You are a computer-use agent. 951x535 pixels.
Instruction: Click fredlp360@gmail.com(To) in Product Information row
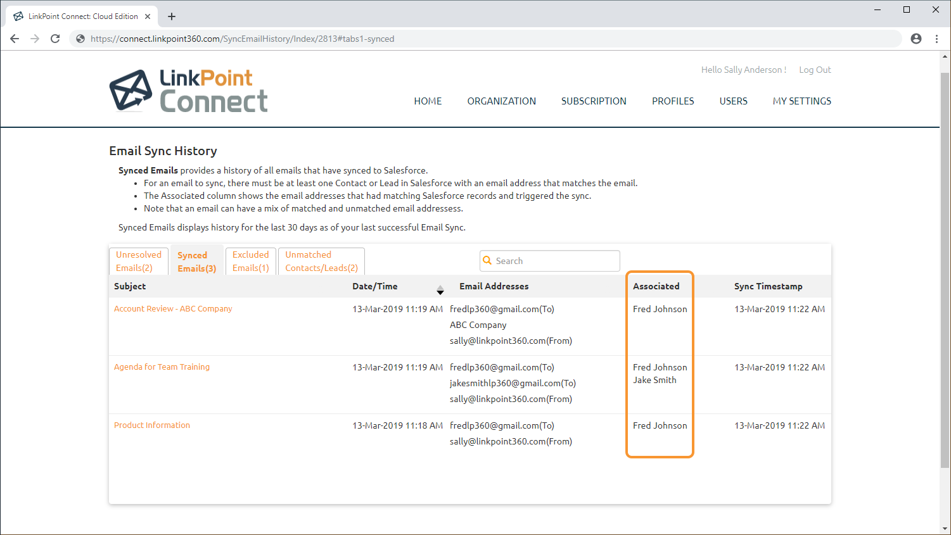[x=502, y=425]
